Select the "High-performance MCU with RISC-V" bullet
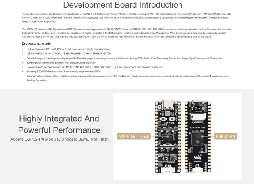The height and width of the screenshot is (184, 254). point(68,49)
